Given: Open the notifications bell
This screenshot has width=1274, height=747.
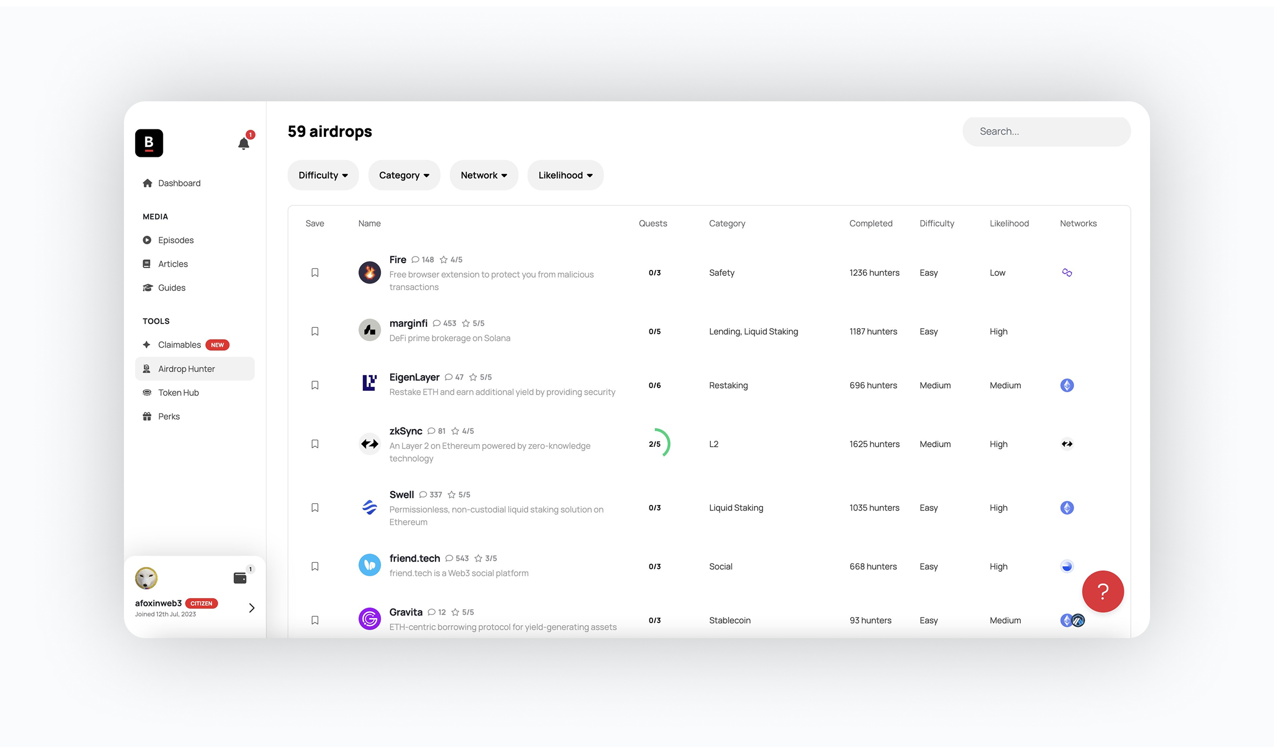Looking at the screenshot, I should coord(244,143).
